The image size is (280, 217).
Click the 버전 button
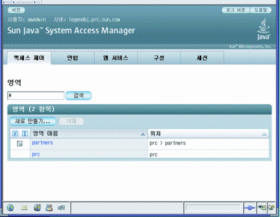point(16,10)
